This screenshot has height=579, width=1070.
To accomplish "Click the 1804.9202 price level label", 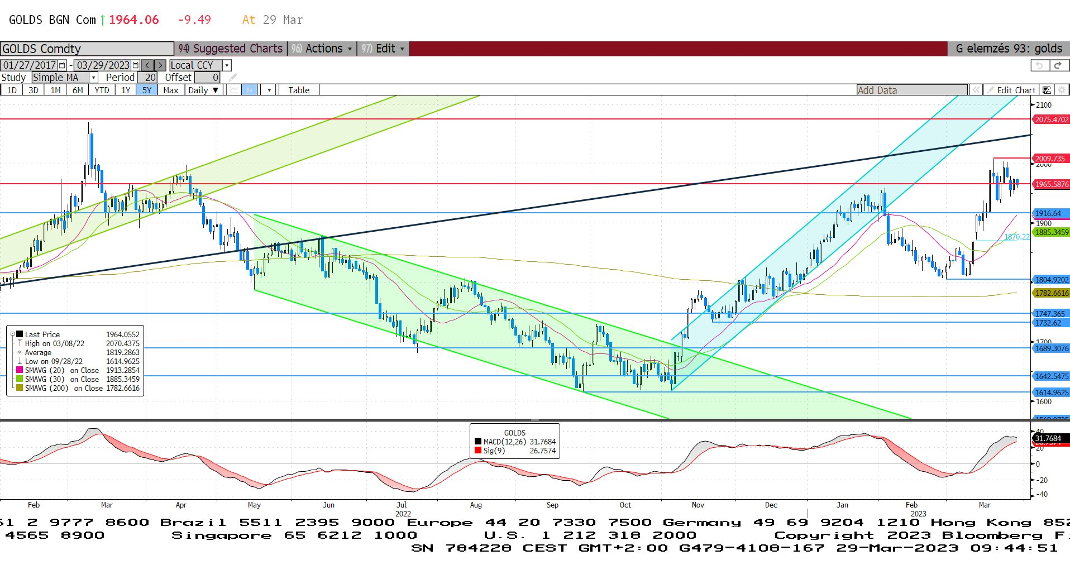I will click(x=1051, y=280).
